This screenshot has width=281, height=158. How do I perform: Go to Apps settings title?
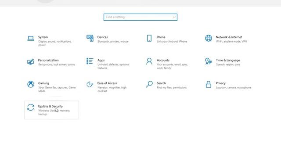click(x=101, y=60)
